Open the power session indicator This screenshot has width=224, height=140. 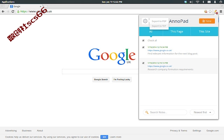[x=221, y=2]
